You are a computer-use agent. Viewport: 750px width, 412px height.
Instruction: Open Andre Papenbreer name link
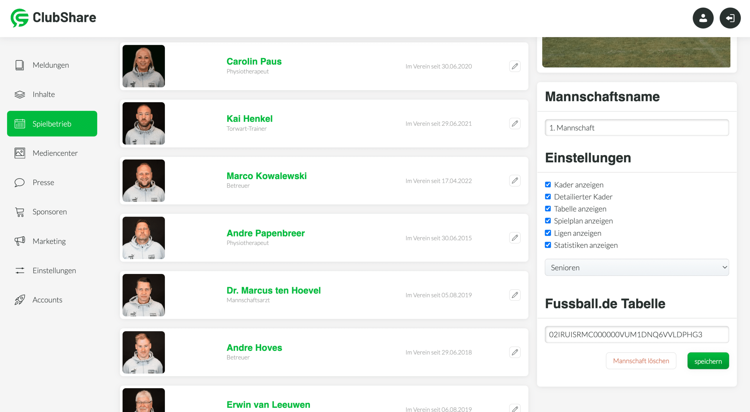(266, 233)
